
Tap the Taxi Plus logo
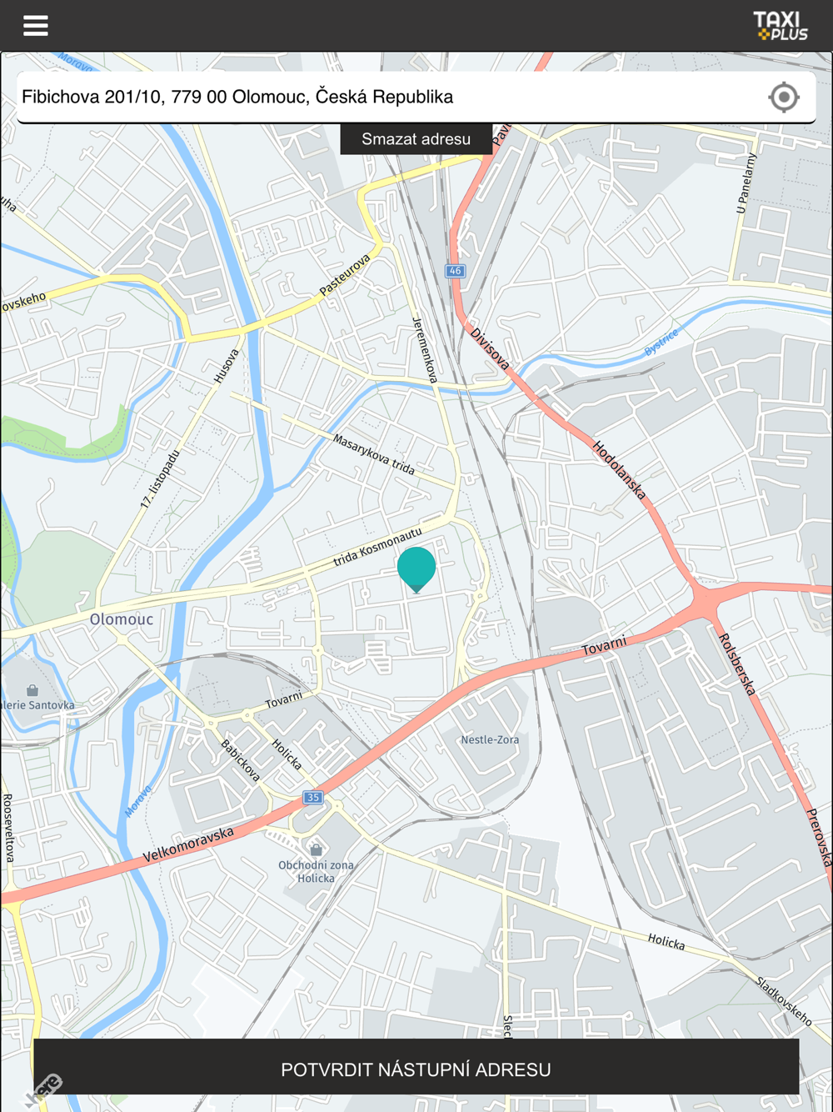(781, 26)
